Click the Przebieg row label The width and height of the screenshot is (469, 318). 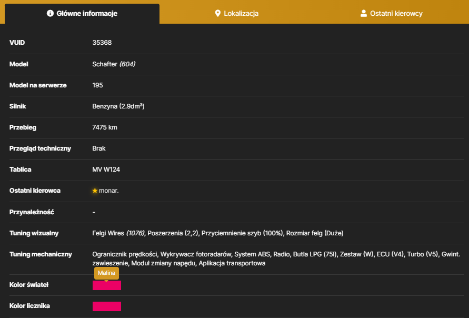(23, 127)
